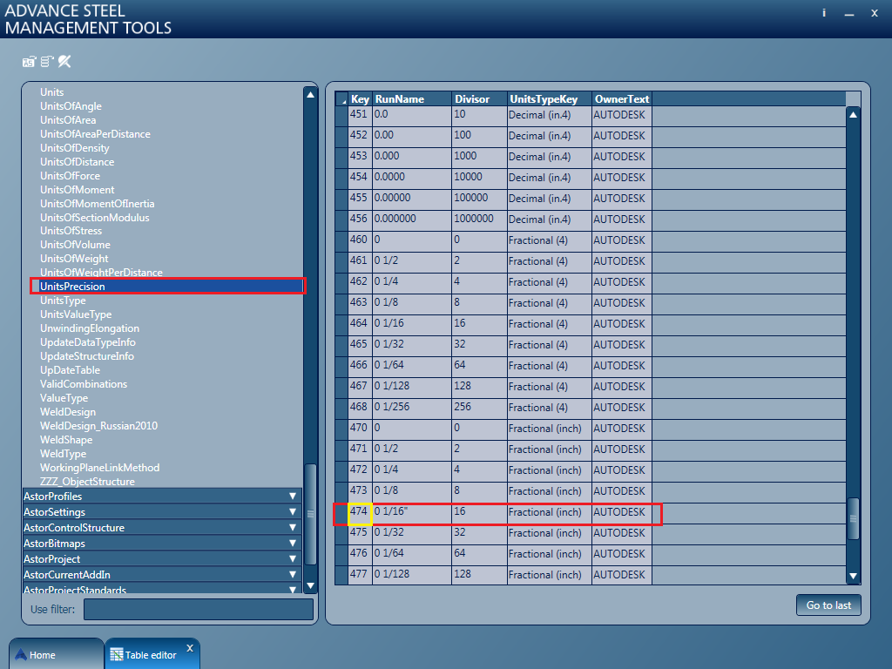Expand the AstorControlStructure section

pyautogui.click(x=162, y=527)
